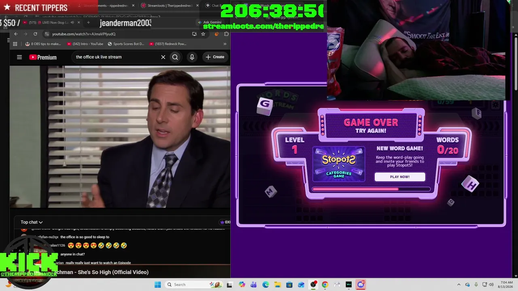Switch to OBS Studio on the taskbar
The width and height of the screenshot is (518, 291).
tap(313, 285)
